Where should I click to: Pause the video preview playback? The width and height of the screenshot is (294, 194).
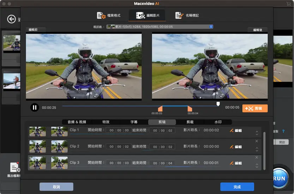[x=34, y=108]
